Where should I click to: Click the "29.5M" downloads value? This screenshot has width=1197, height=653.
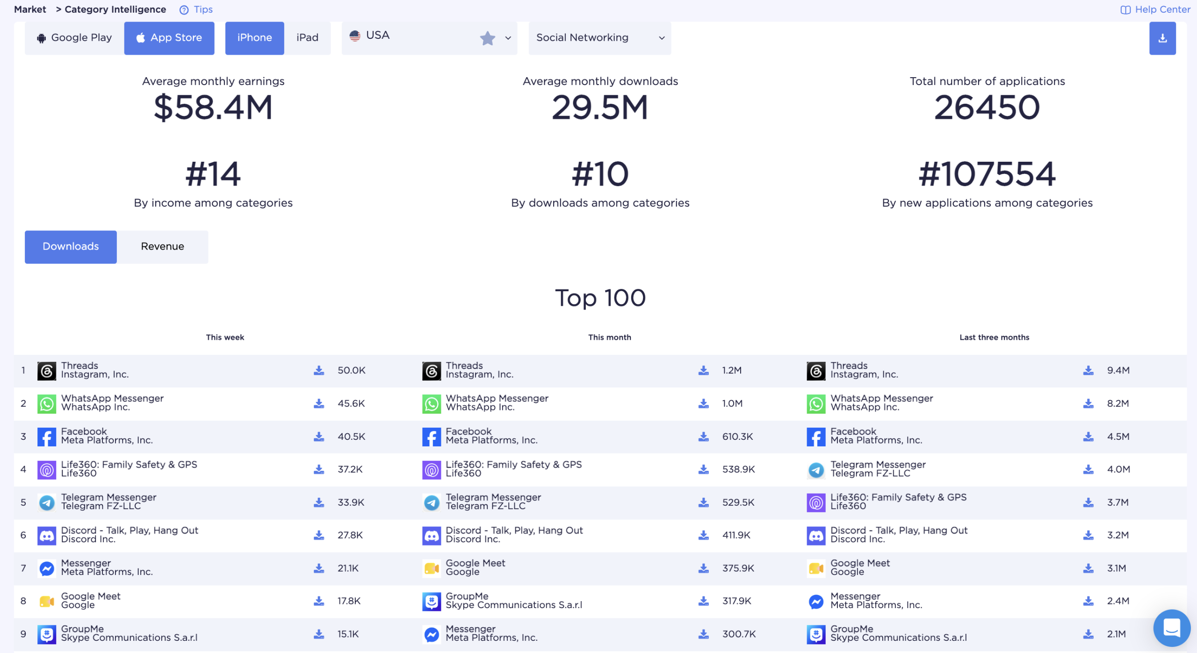pos(600,108)
